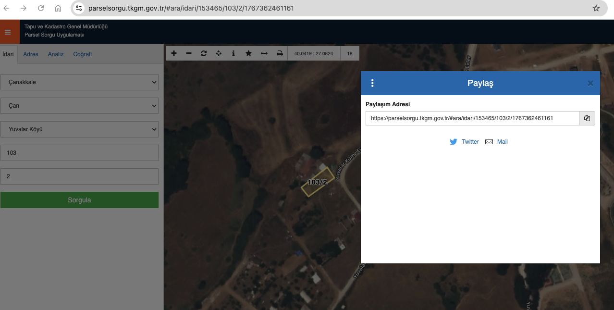Image resolution: width=614 pixels, height=310 pixels.
Task: Copy the share address with copy icon
Action: 587,118
